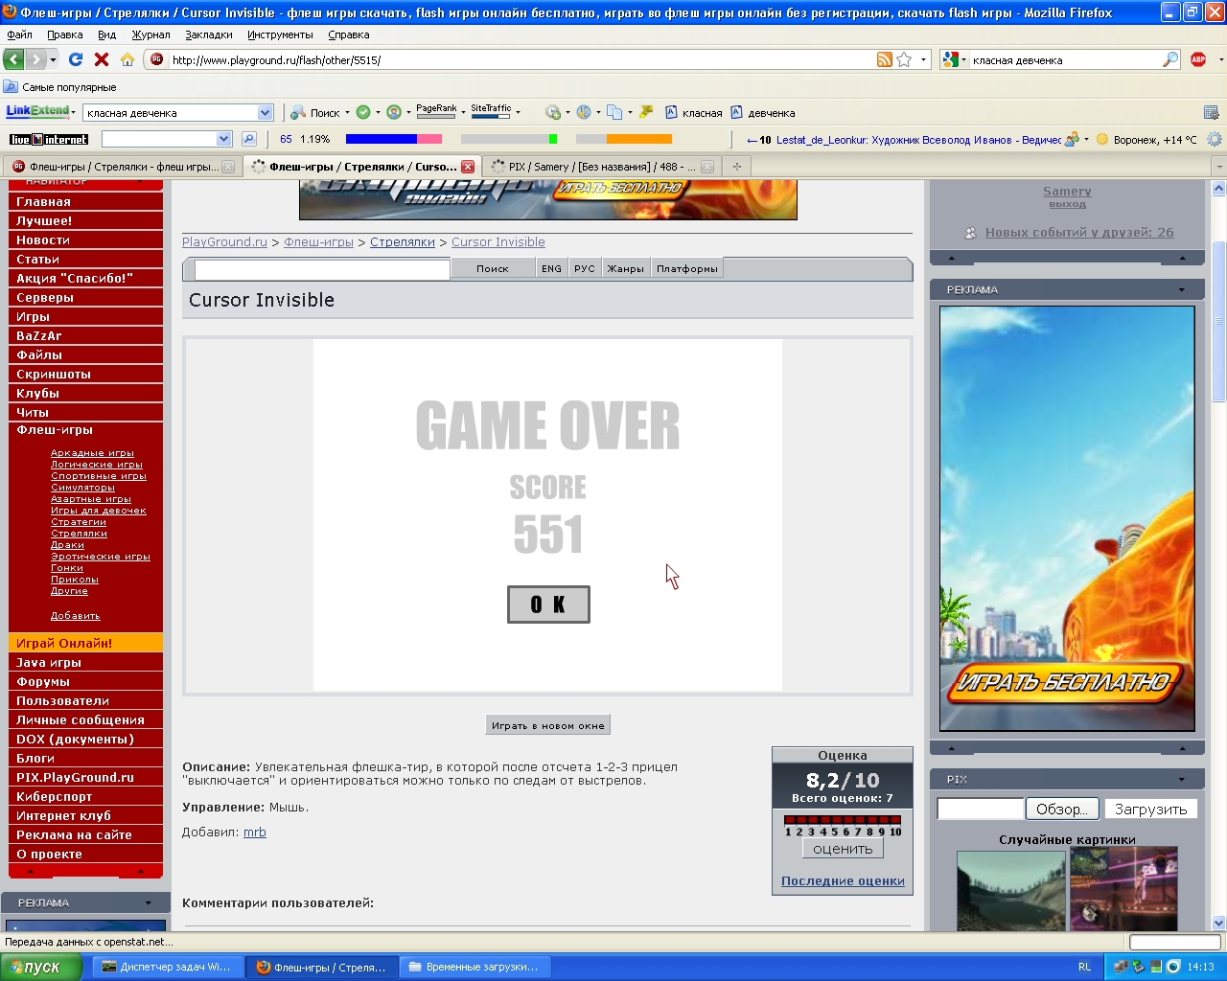1227x981 pixels.
Task: Click the Обзор... browse button
Action: (1062, 810)
